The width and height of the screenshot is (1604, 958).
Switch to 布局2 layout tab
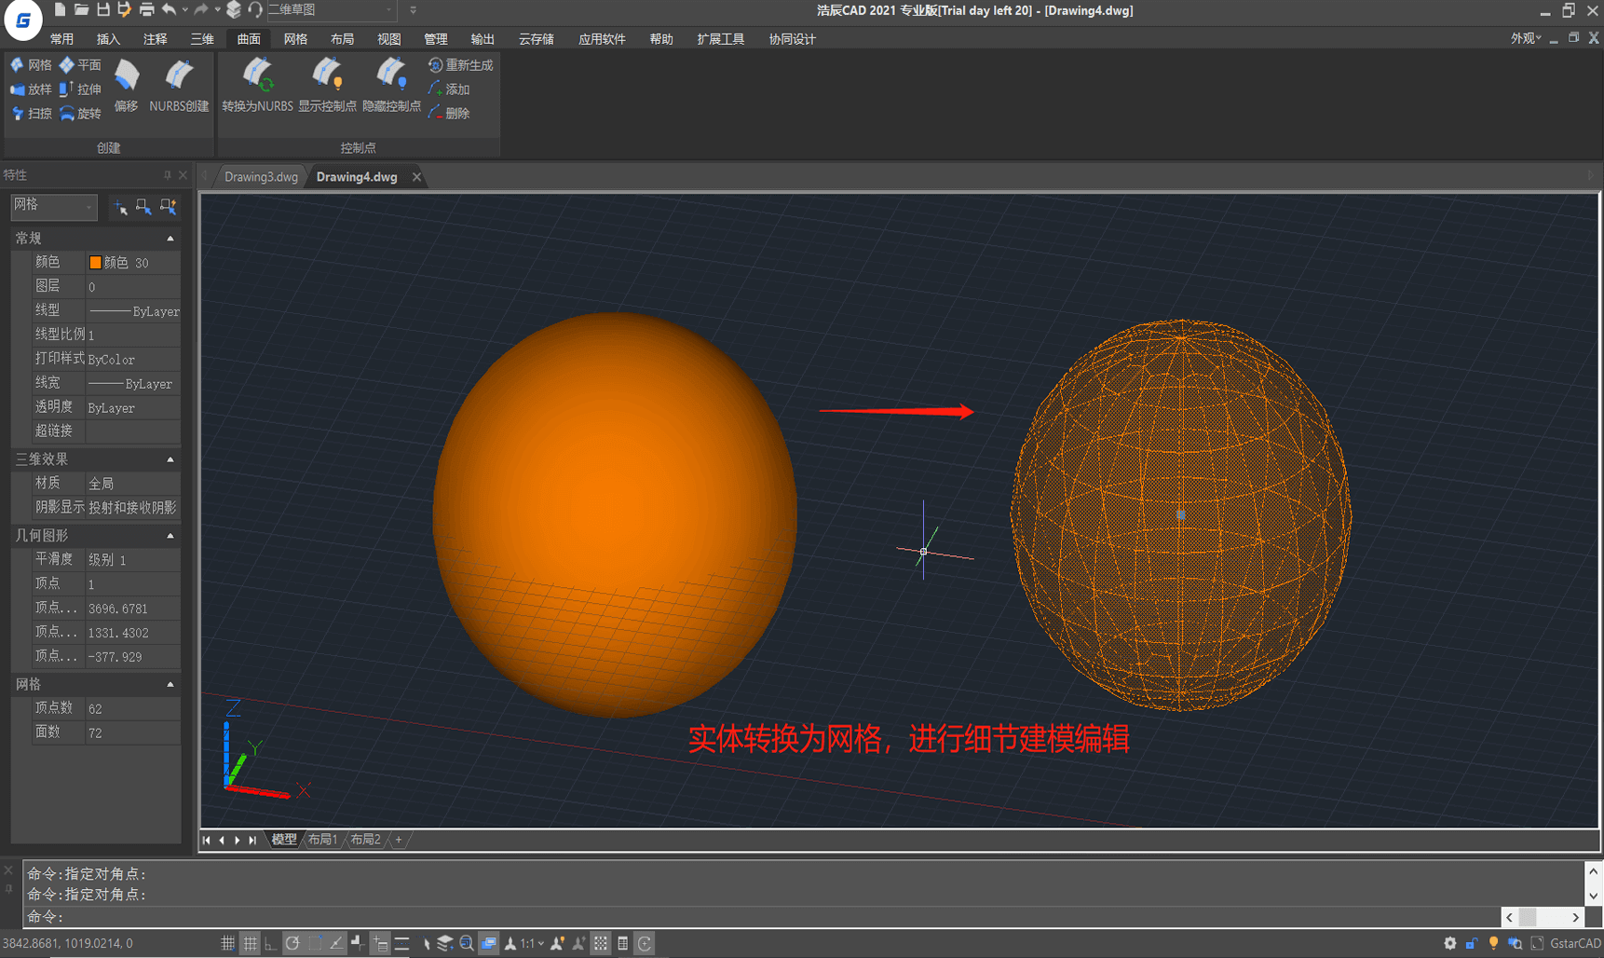tap(365, 840)
